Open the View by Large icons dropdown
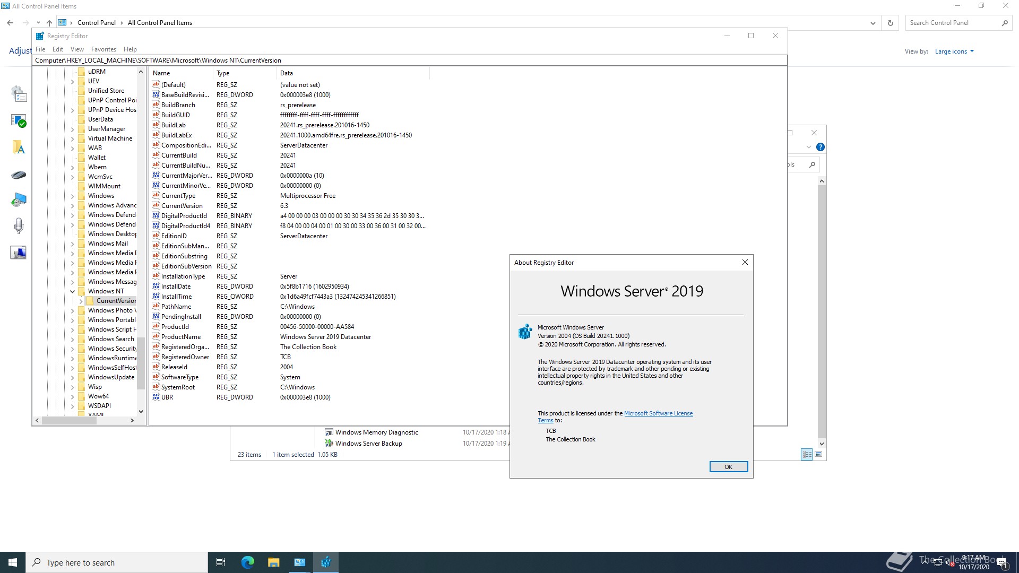The image size is (1019, 573). [x=954, y=51]
